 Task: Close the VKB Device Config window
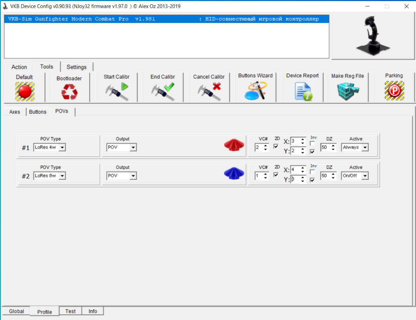tap(406, 6)
